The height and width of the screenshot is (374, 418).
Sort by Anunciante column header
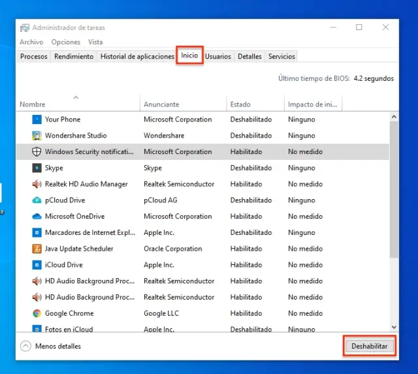[161, 104]
